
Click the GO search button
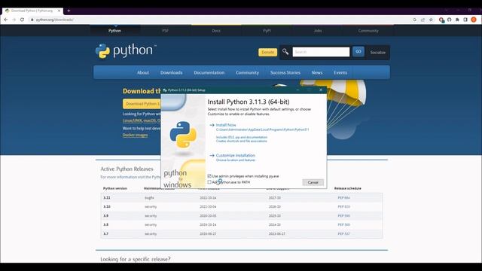(x=358, y=52)
